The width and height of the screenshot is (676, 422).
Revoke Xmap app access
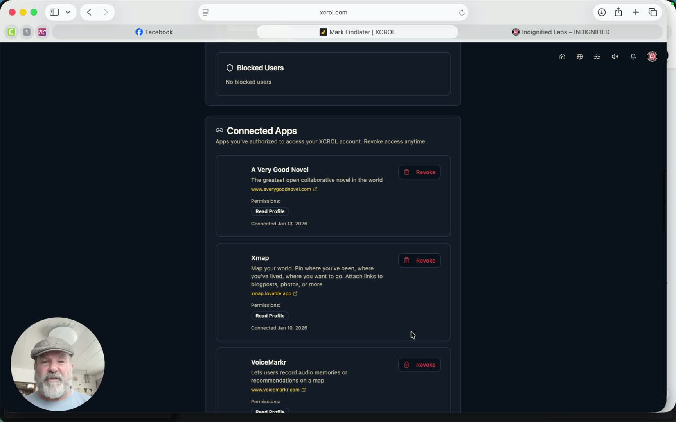tap(419, 261)
